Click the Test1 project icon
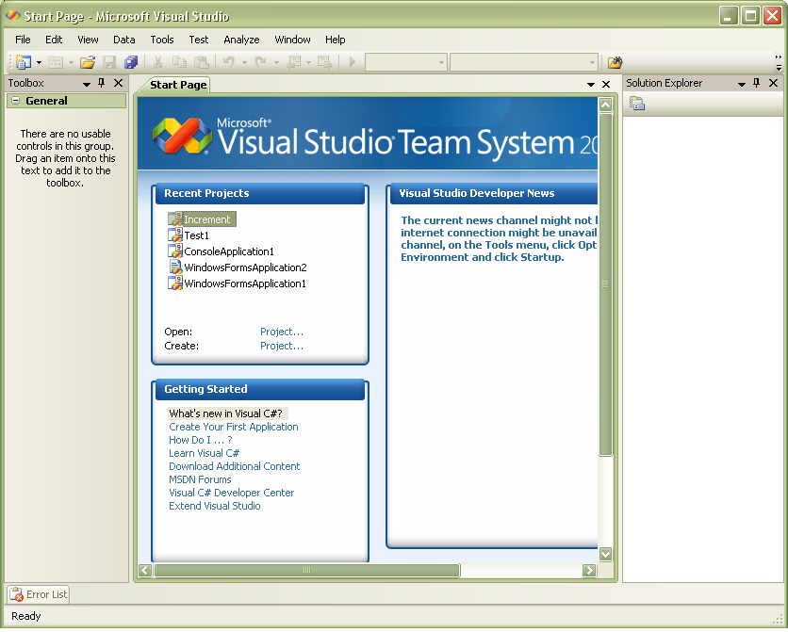This screenshot has height=632, width=788. click(x=175, y=235)
